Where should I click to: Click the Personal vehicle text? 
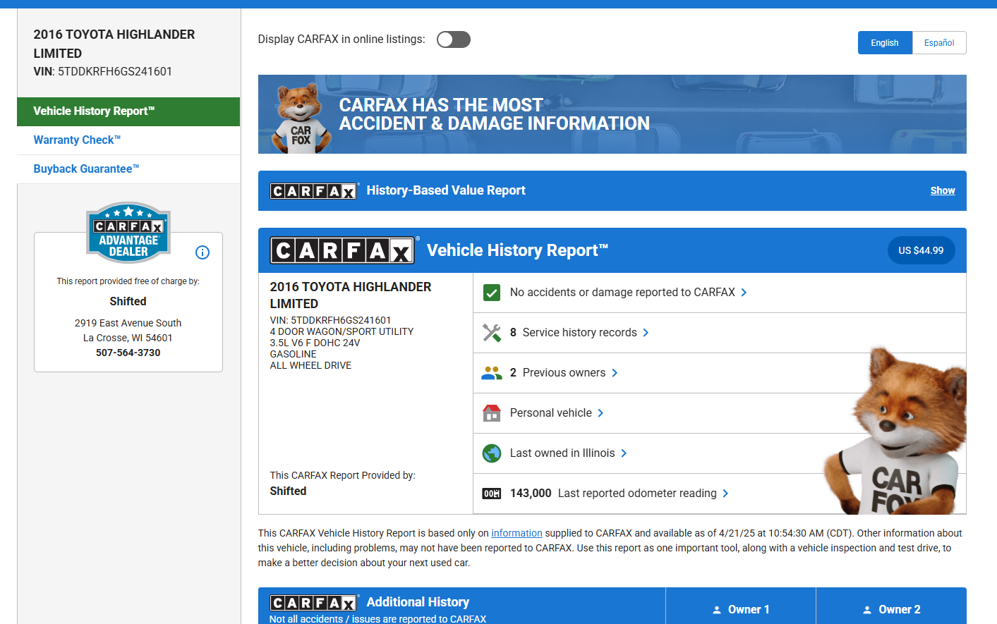point(551,413)
